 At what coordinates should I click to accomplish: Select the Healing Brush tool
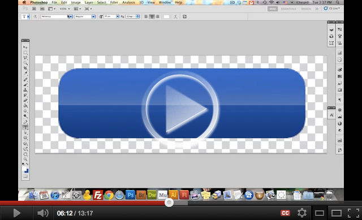[x=25, y=79]
